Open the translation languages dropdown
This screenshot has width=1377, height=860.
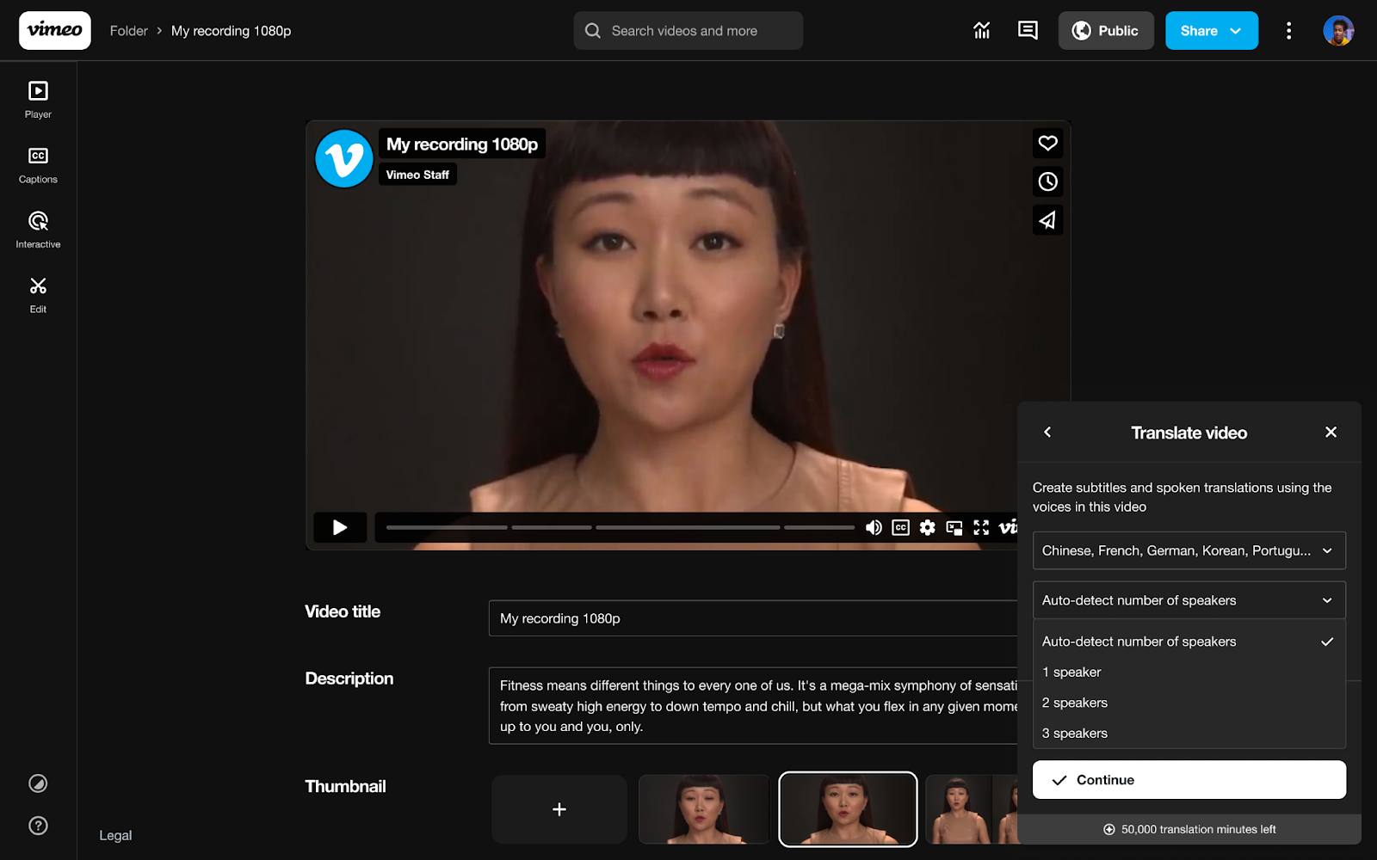(1189, 550)
